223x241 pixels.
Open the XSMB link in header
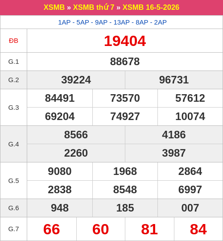coord(54,7)
